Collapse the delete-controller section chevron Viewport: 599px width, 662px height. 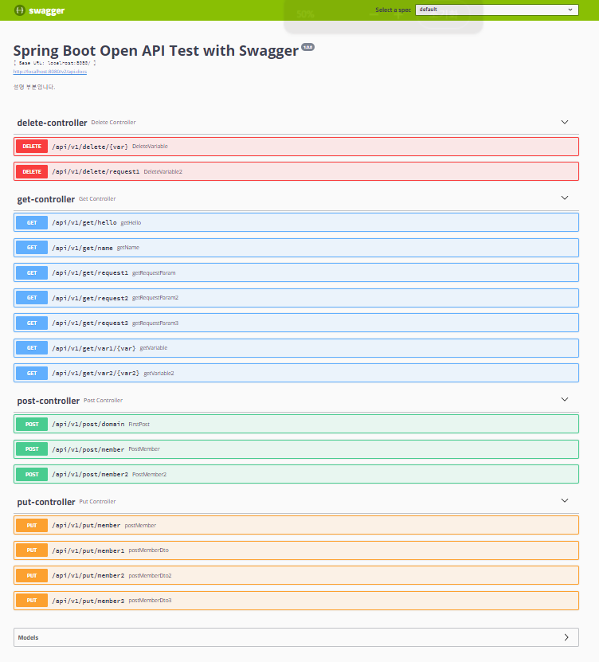(x=565, y=122)
